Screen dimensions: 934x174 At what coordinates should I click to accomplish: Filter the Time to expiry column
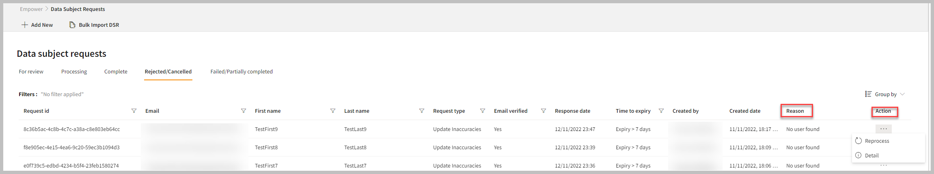(661, 111)
